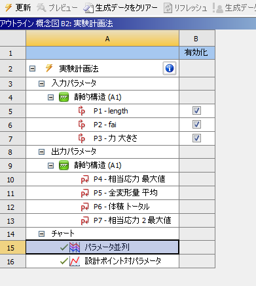Click column A header
The height and width of the screenshot is (286, 256).
[102, 39]
